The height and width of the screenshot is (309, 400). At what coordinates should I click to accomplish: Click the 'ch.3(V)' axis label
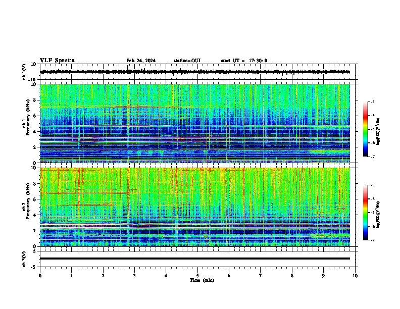click(24, 259)
